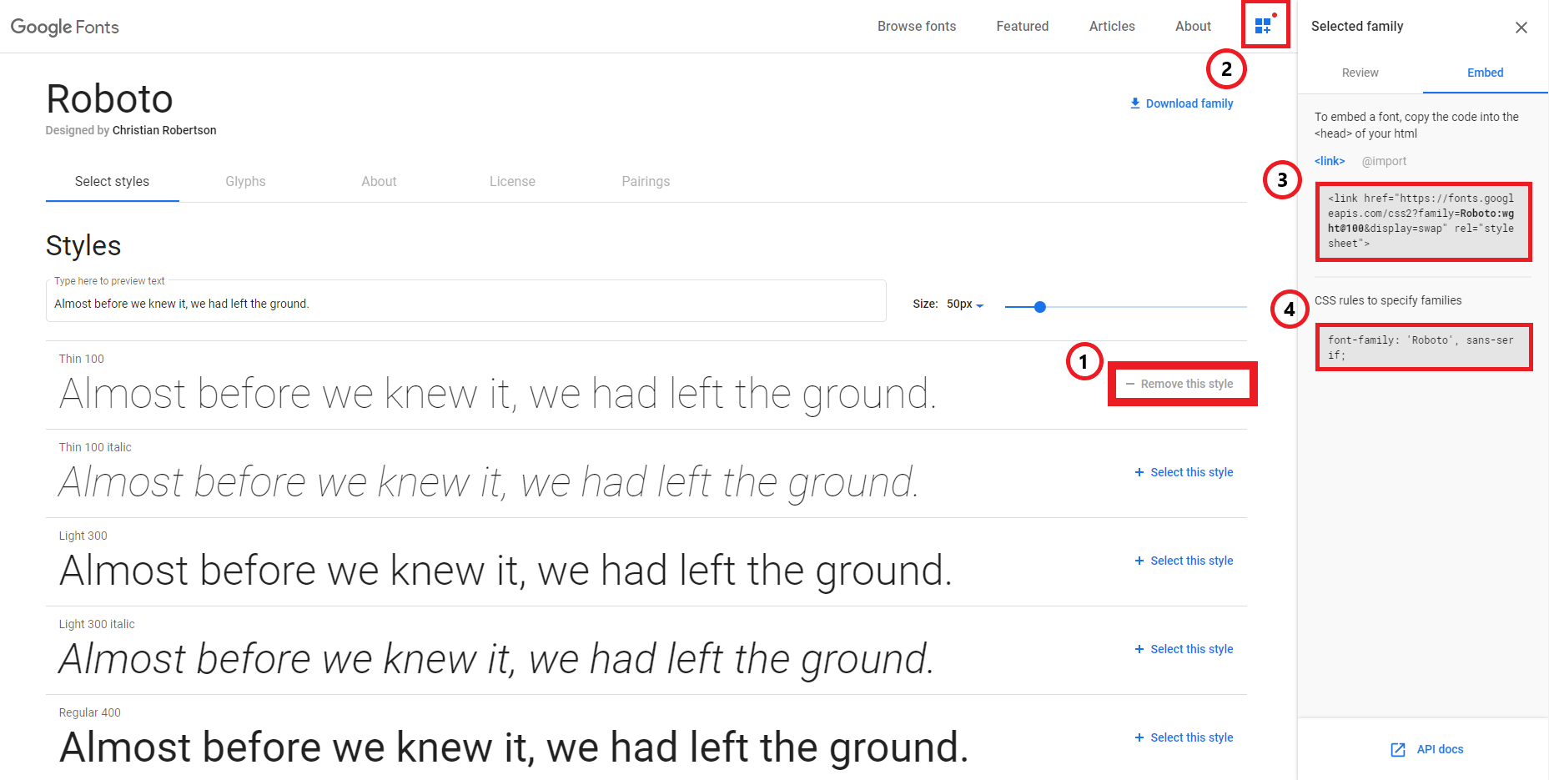This screenshot has width=1549, height=780.
Task: Click the 'Light 300' style label
Action: (83, 536)
